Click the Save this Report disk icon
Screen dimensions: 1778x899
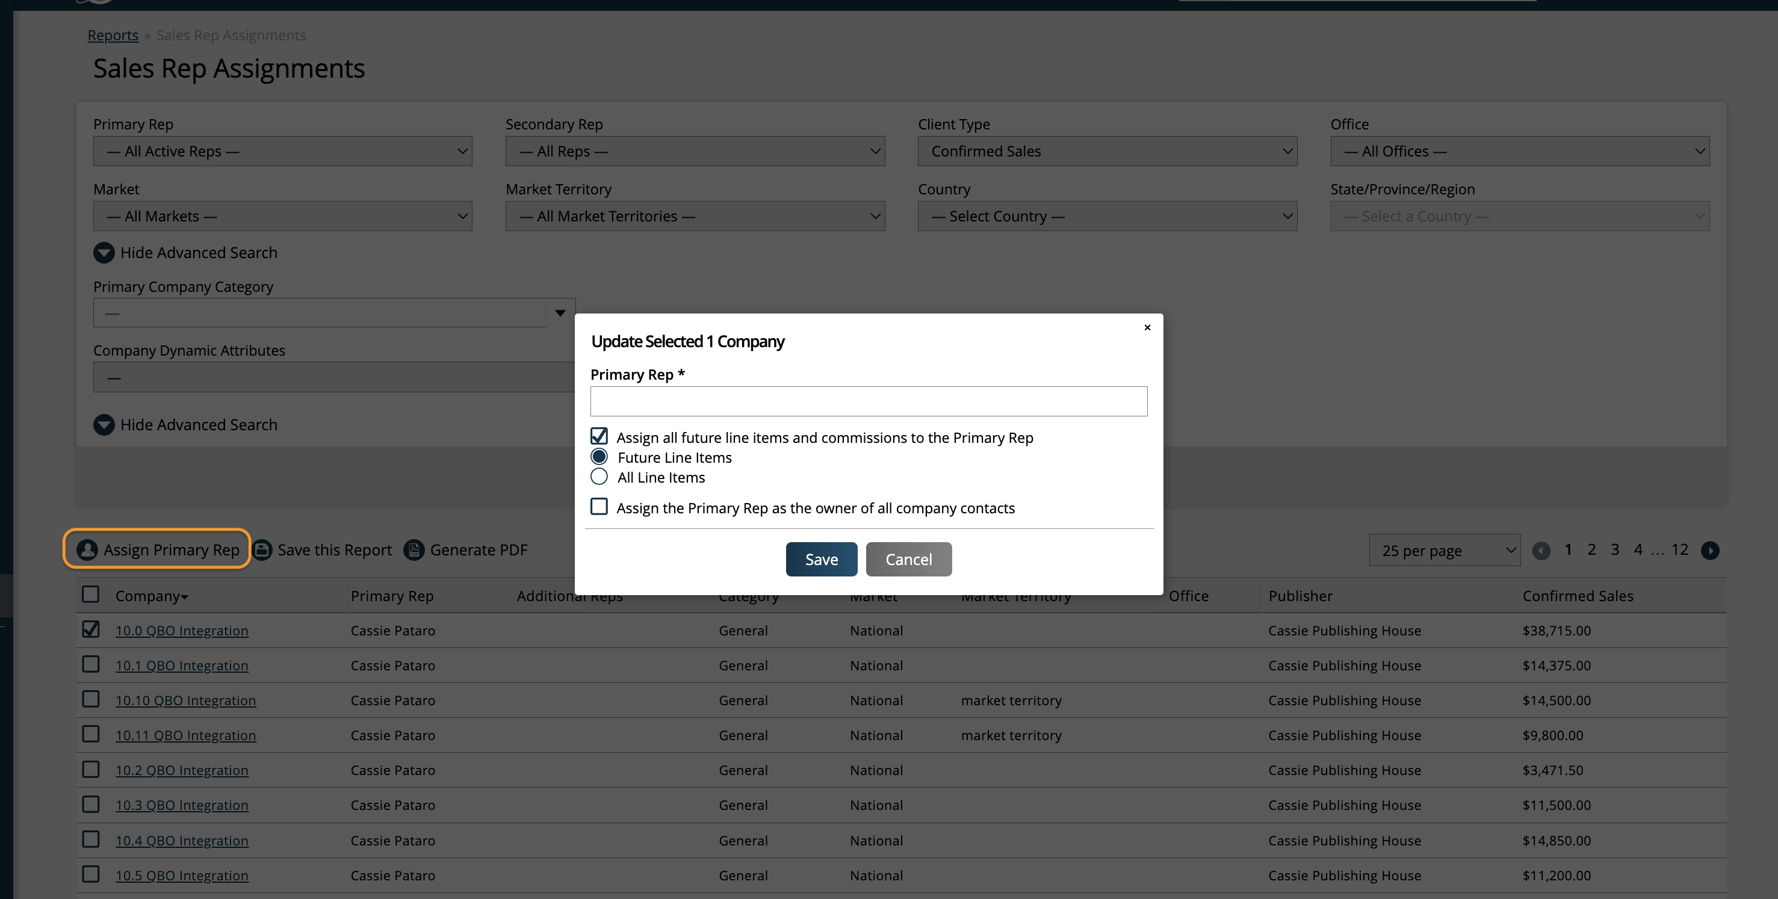(x=262, y=549)
